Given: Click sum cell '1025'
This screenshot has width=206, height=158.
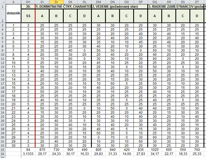Looking at the screenshot, I should tap(155, 150).
